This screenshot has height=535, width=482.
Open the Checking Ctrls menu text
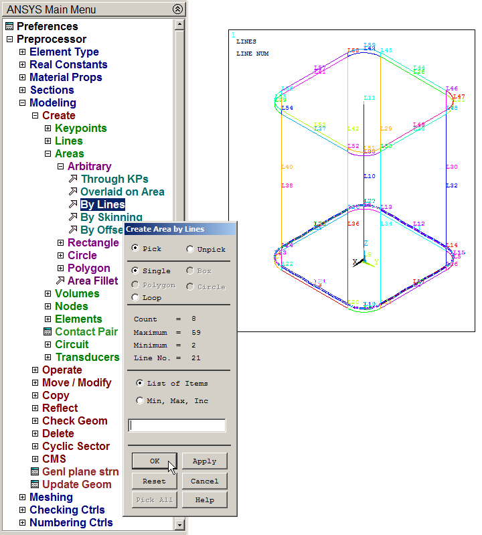coord(67,510)
